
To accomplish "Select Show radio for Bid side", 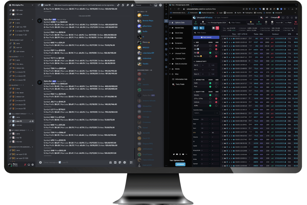I will click(x=210, y=46).
